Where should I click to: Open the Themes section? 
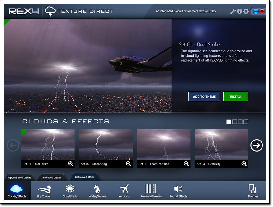click(253, 191)
